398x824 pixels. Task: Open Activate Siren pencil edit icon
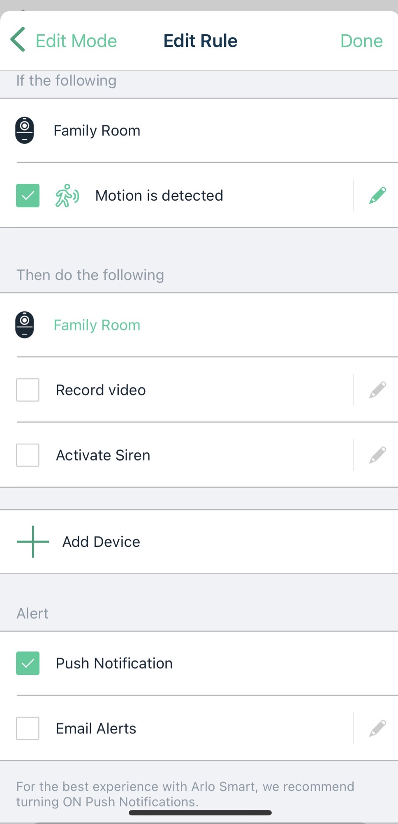point(377,455)
